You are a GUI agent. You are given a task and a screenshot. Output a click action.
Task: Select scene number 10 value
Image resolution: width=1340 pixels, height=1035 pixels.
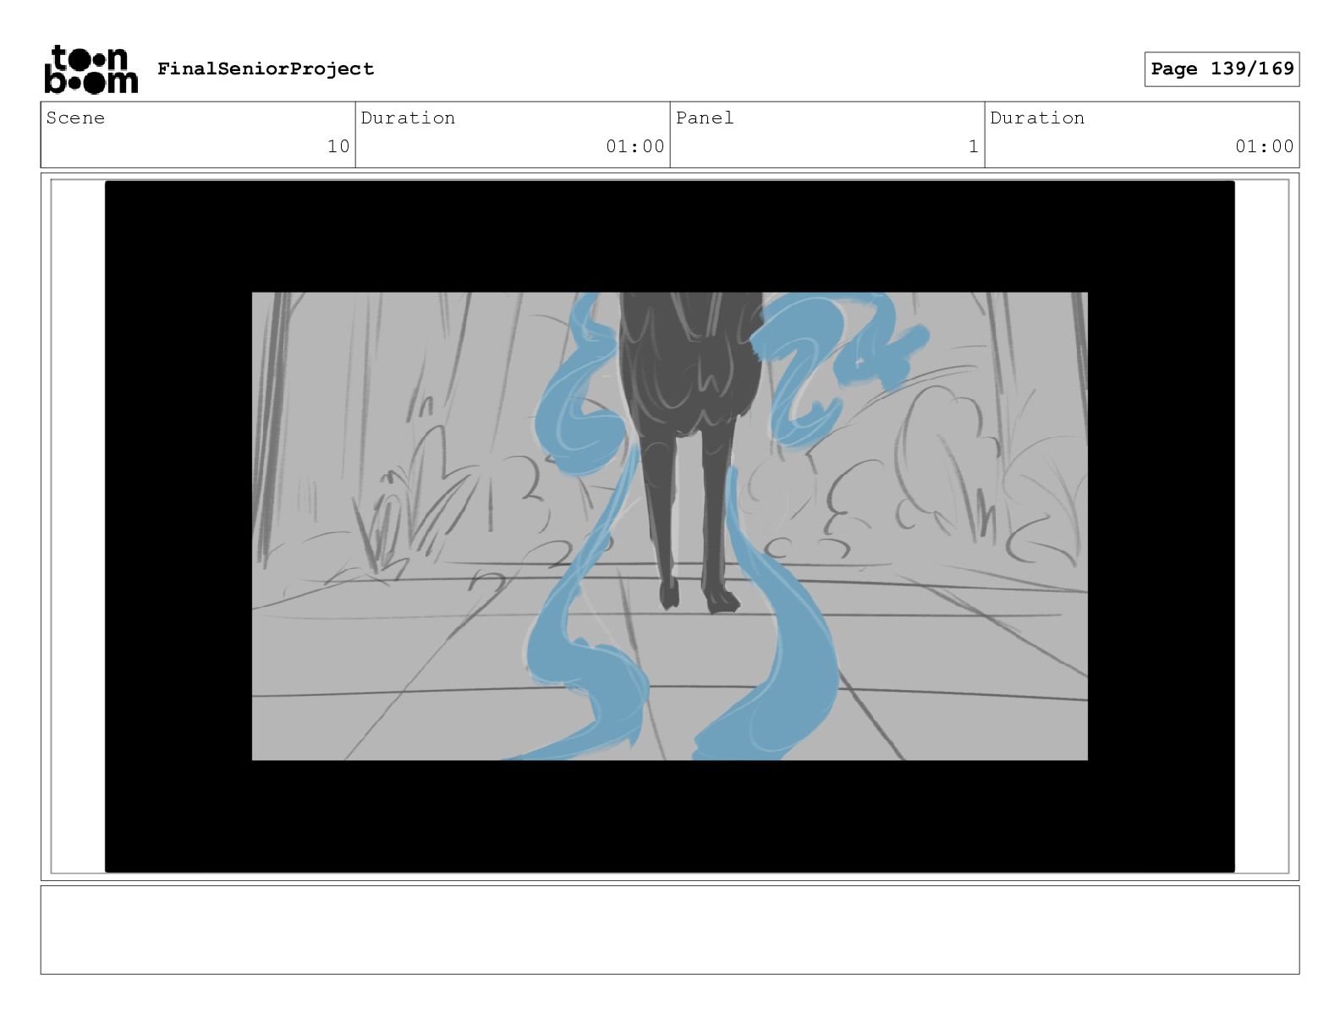tap(338, 146)
